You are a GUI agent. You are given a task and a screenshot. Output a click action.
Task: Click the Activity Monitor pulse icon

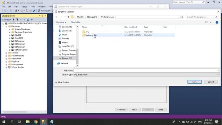pos(32,19)
